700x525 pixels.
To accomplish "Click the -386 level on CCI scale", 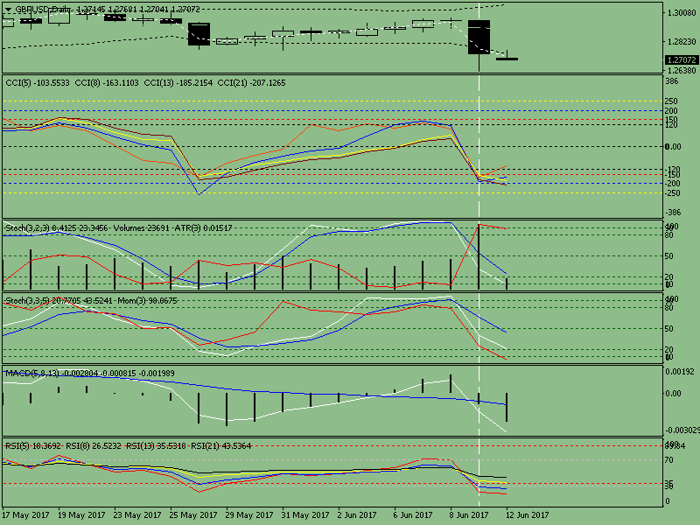I will point(673,213).
